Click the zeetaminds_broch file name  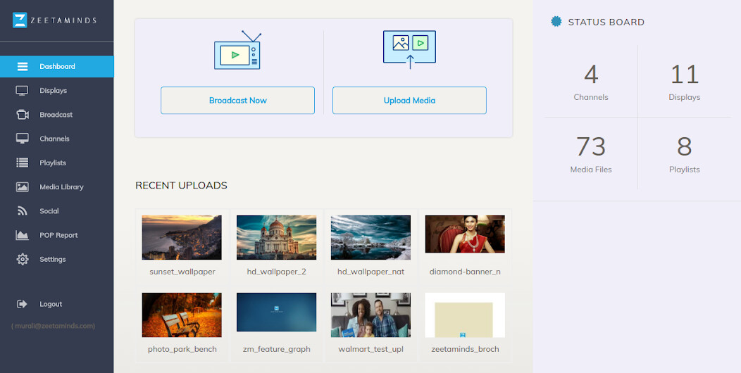point(465,349)
